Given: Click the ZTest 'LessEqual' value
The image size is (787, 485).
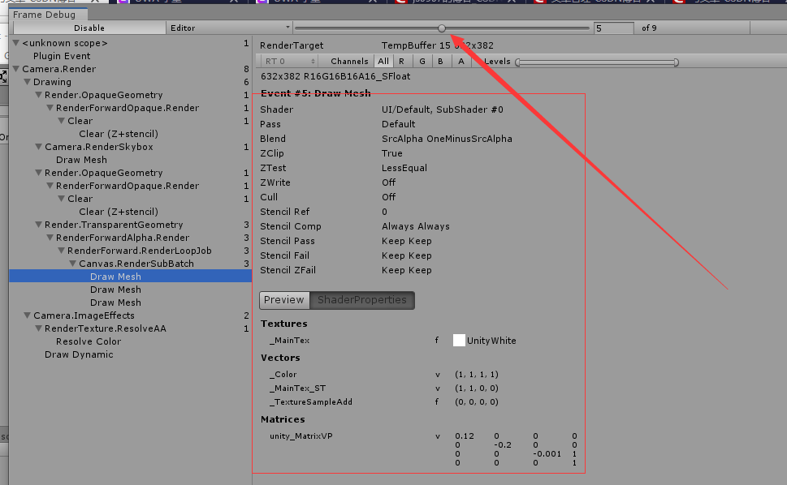Looking at the screenshot, I should [x=404, y=169].
